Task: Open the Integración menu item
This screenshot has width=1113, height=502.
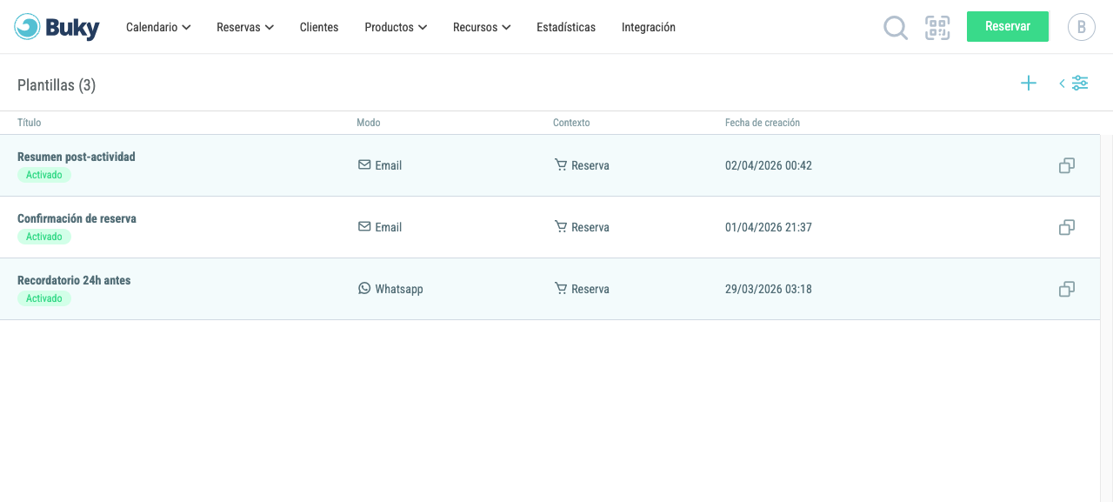Action: tap(649, 27)
